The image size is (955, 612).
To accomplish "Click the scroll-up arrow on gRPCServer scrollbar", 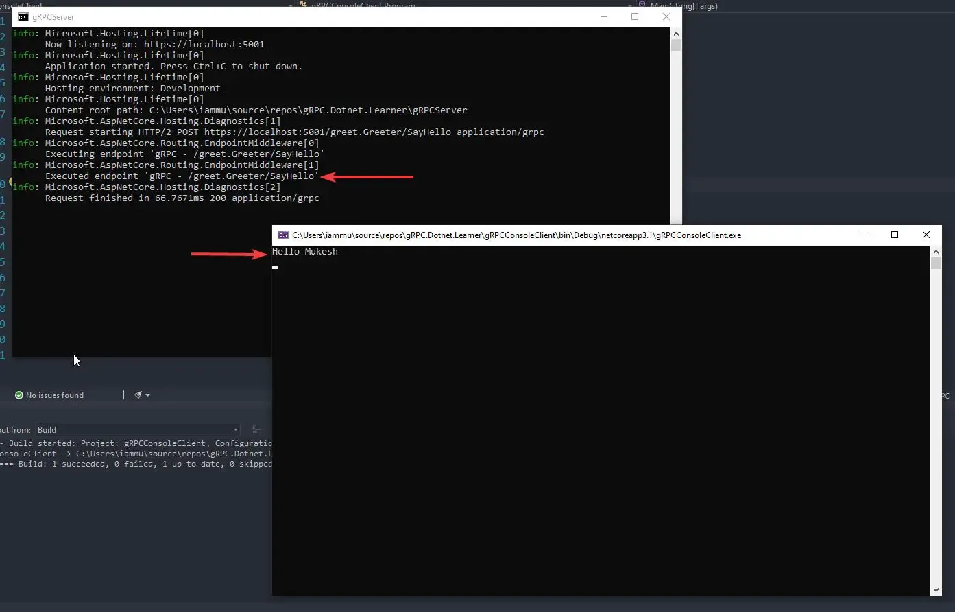I will (676, 32).
